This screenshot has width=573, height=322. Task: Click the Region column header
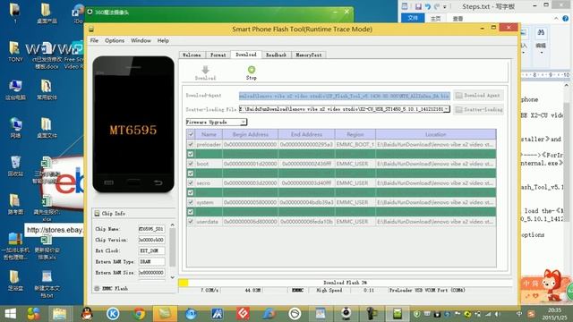pyautogui.click(x=355, y=134)
